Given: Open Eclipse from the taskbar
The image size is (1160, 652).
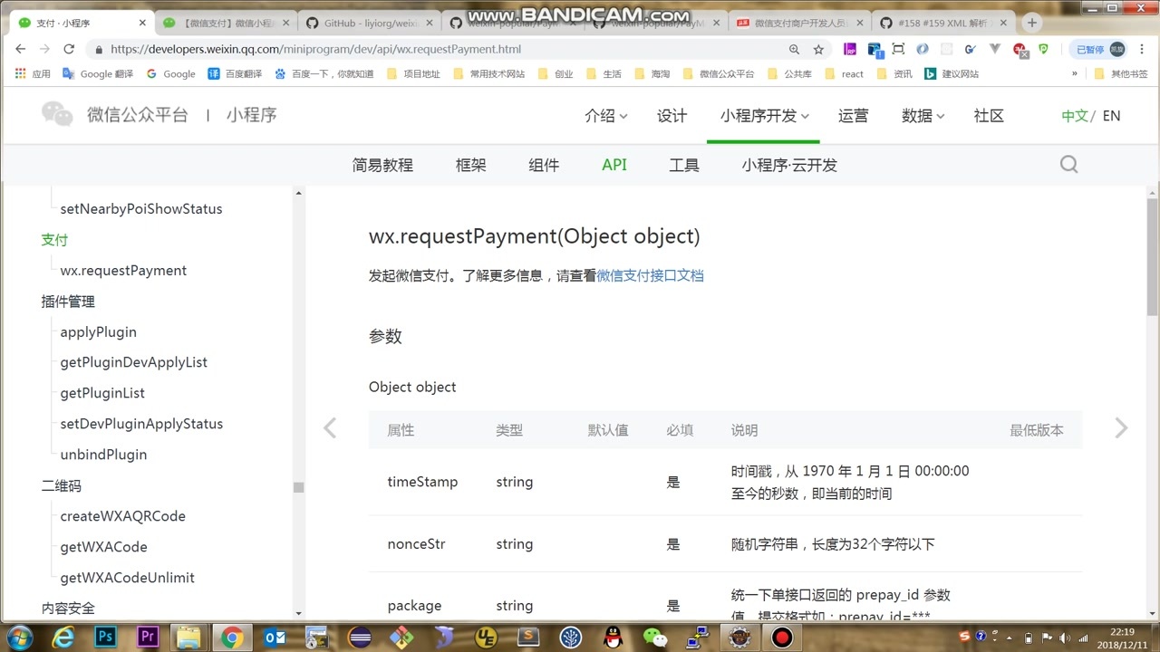Looking at the screenshot, I should 360,637.
